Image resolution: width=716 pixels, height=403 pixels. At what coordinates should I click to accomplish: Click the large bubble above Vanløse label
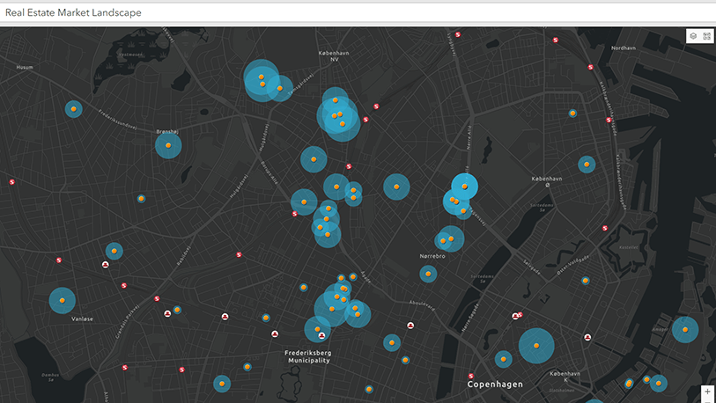click(x=63, y=301)
